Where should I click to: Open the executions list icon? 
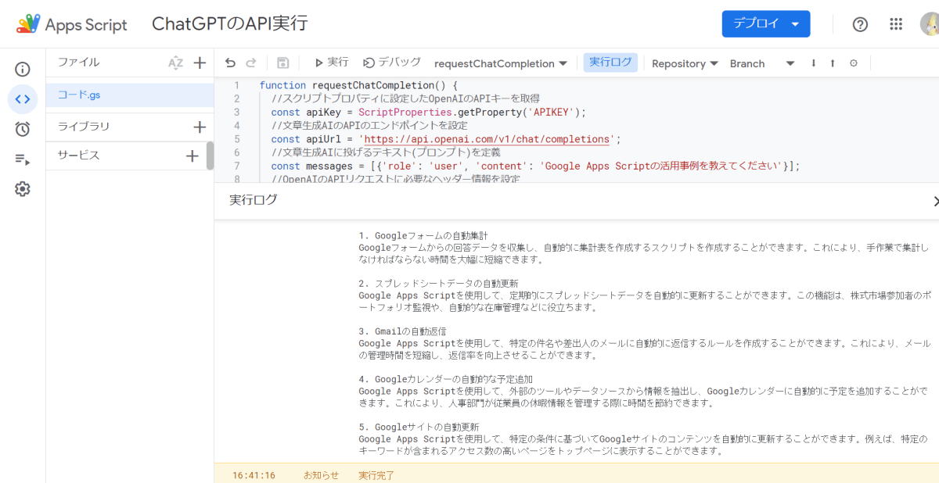tap(23, 159)
